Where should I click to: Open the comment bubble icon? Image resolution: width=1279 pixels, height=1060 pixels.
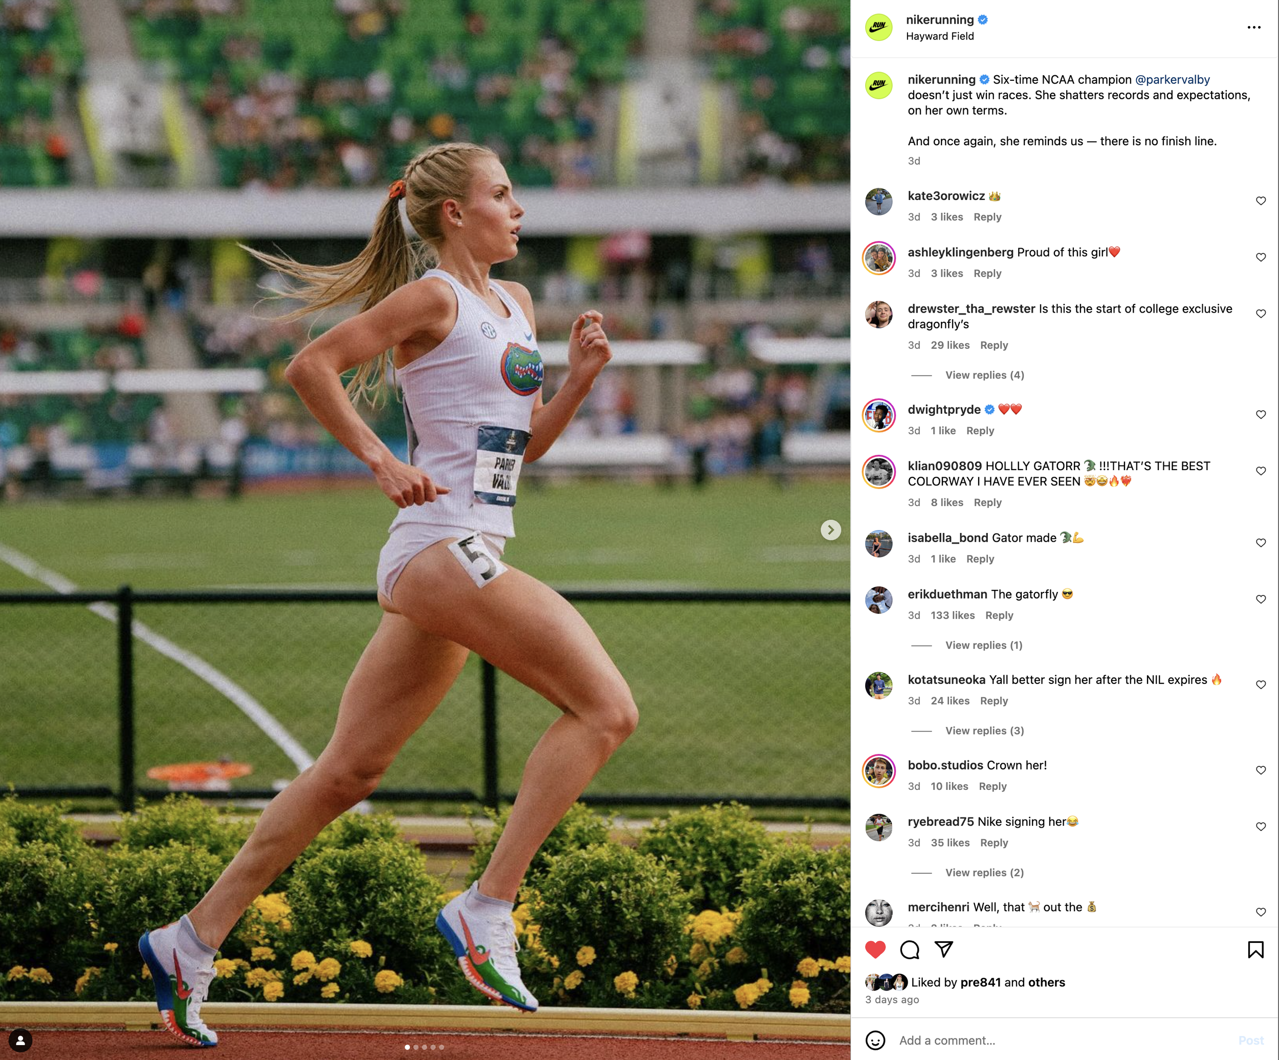pos(909,949)
